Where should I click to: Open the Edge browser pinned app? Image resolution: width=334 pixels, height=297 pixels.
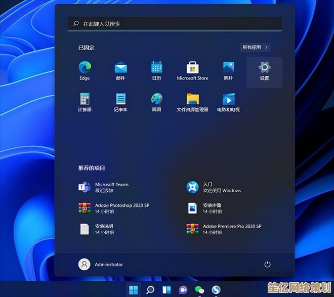point(85,71)
